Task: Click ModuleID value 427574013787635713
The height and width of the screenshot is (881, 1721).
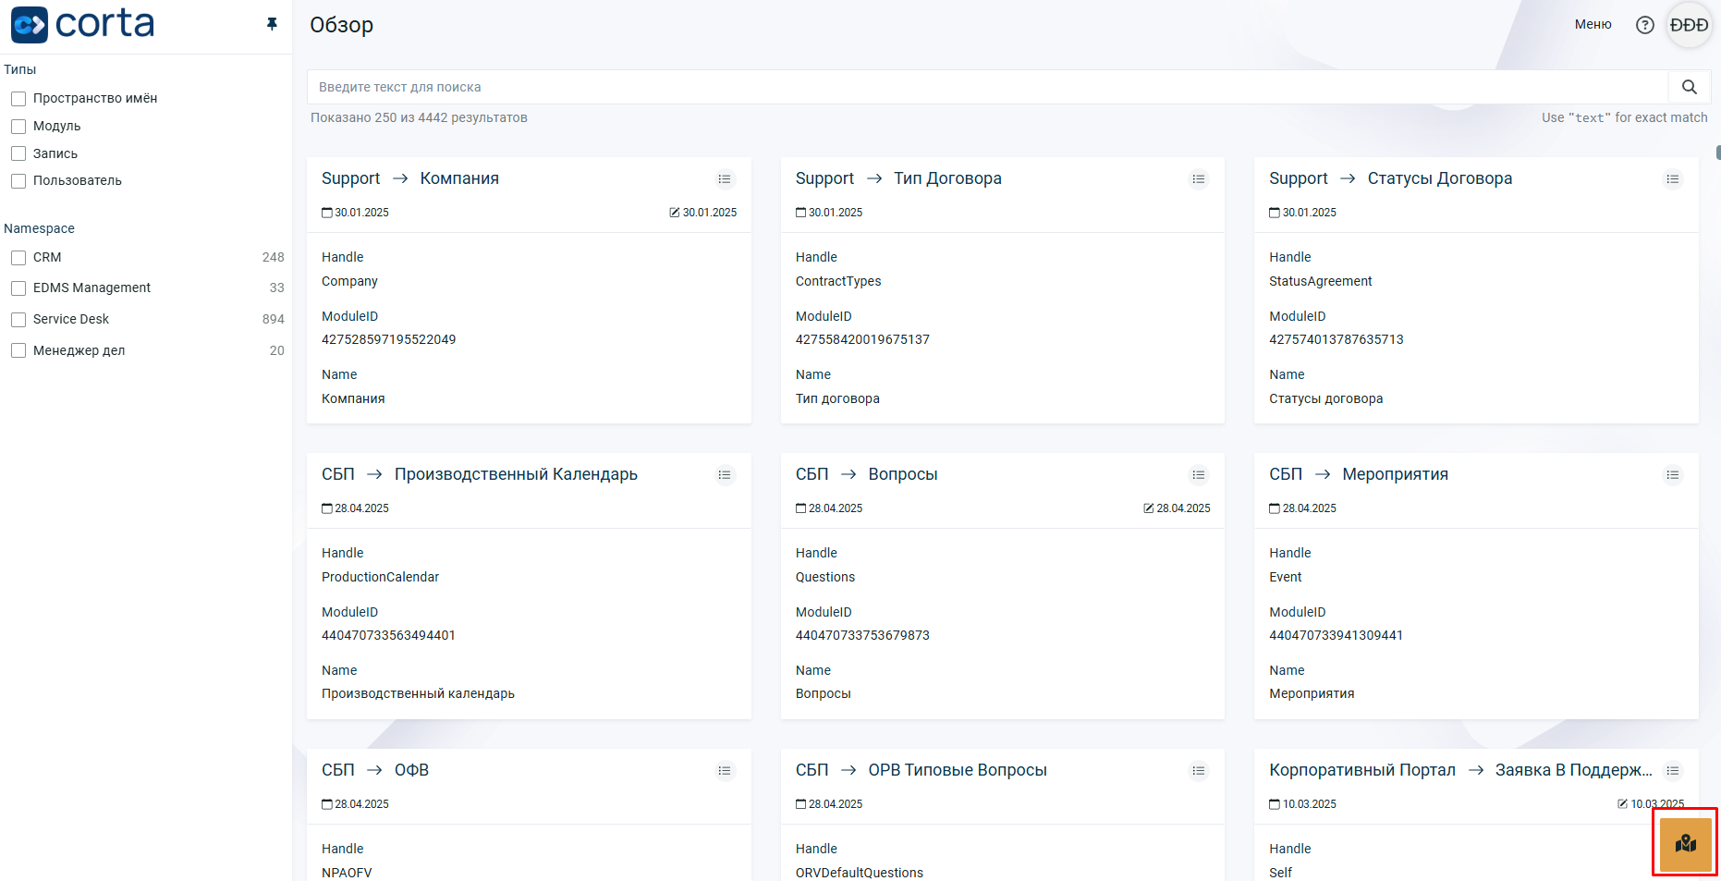Action: pyautogui.click(x=1336, y=339)
